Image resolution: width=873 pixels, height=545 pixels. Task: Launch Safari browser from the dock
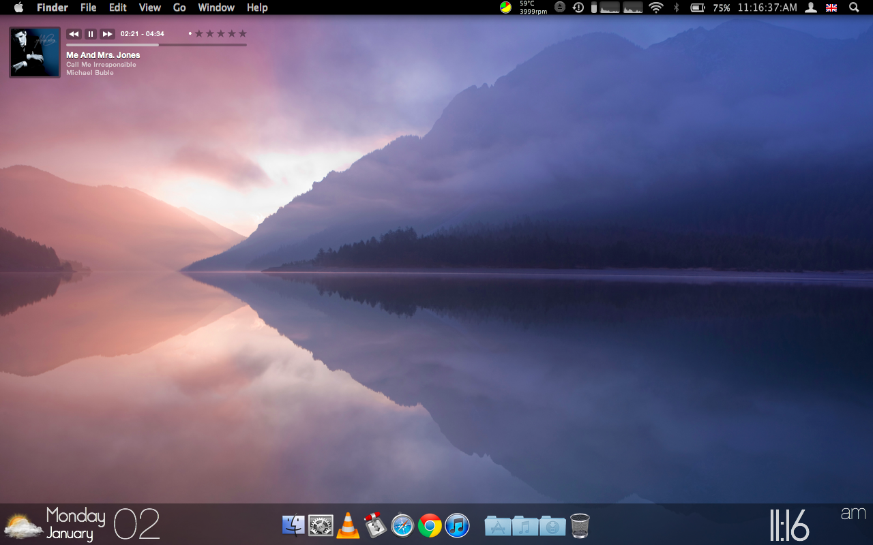coord(402,525)
